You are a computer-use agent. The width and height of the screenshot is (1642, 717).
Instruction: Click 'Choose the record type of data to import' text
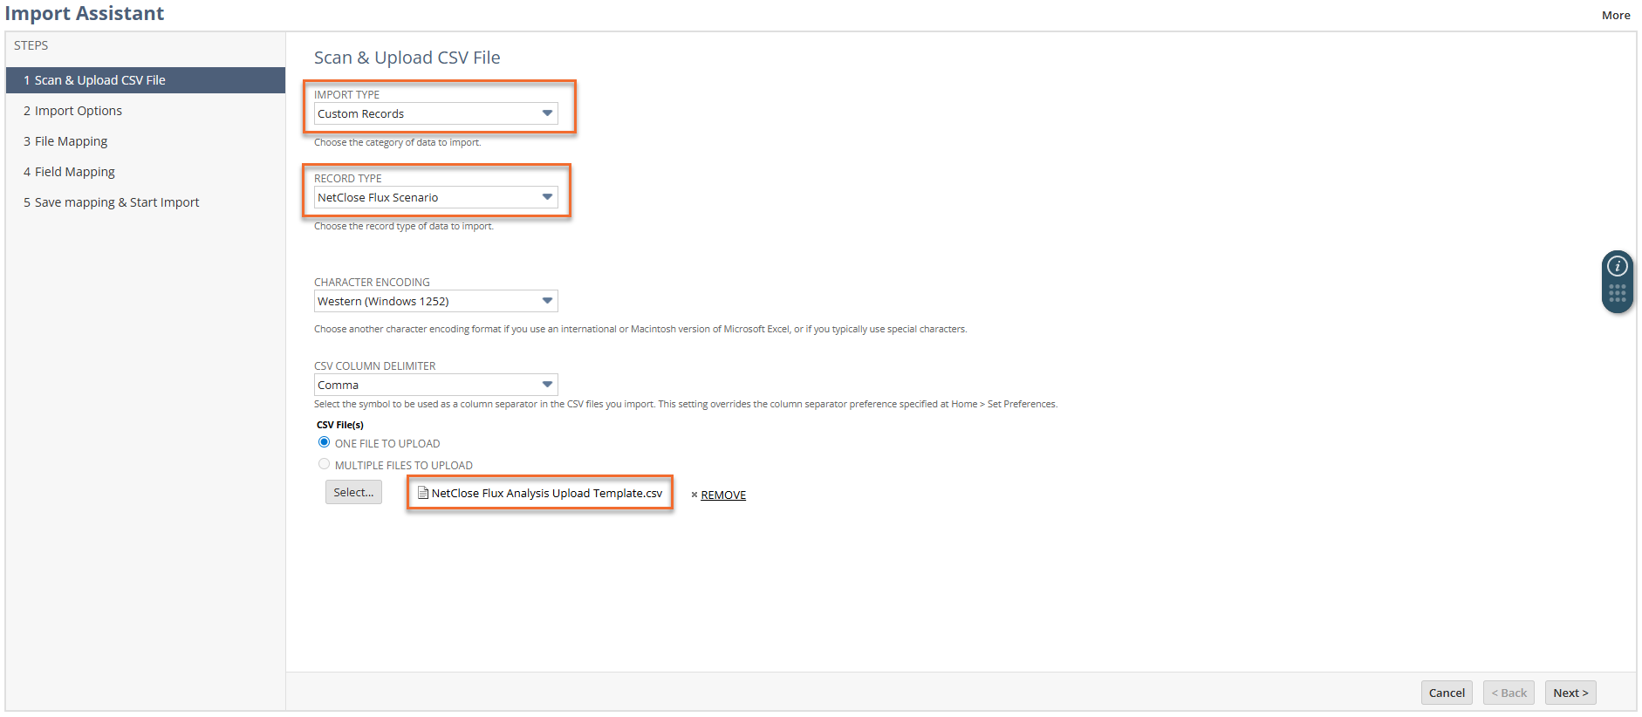pyautogui.click(x=404, y=226)
